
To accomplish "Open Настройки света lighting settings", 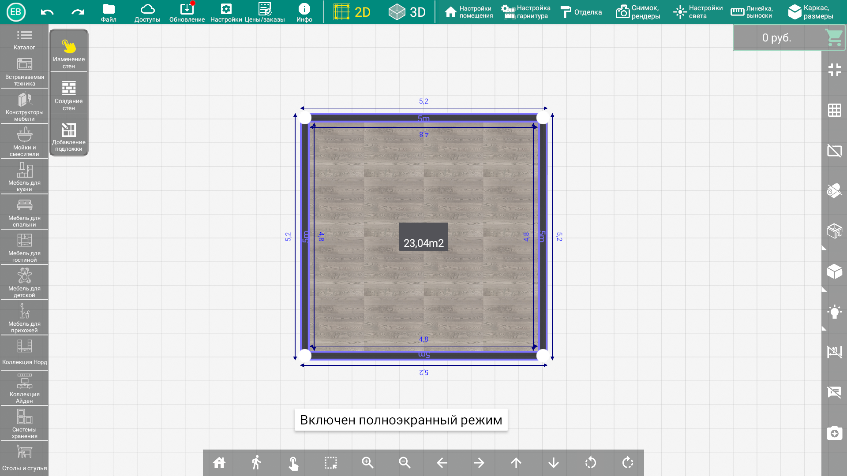I will (x=698, y=12).
